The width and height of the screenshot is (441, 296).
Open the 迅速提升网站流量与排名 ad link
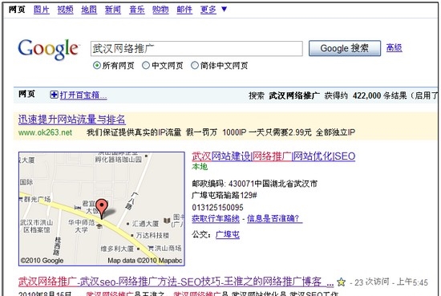click(72, 120)
